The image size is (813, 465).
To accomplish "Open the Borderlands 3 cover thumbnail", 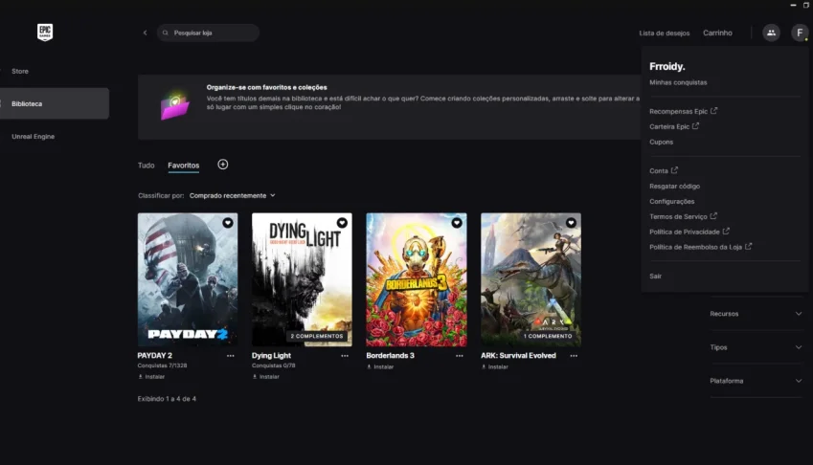I will click(417, 279).
